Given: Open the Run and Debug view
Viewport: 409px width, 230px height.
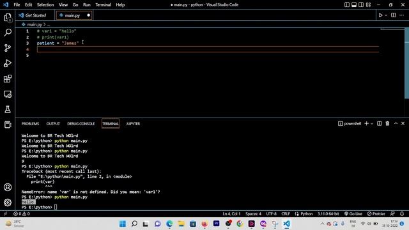Looking at the screenshot, I should (8, 63).
